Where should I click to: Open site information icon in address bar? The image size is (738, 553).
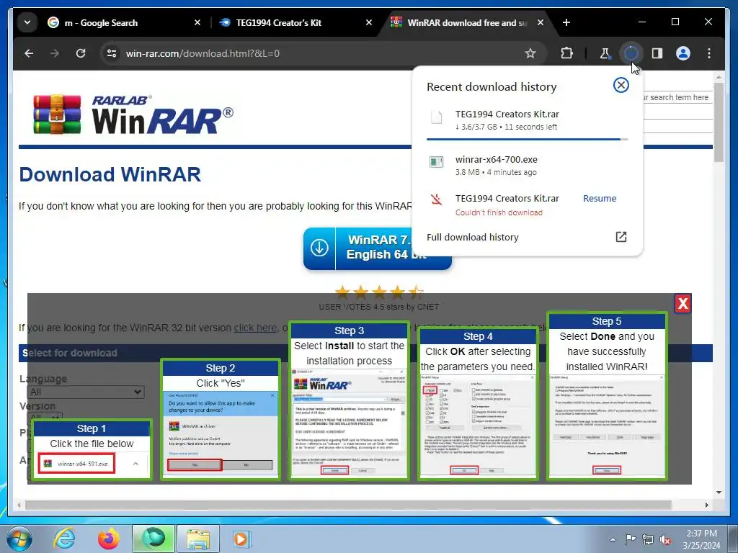[x=112, y=53]
